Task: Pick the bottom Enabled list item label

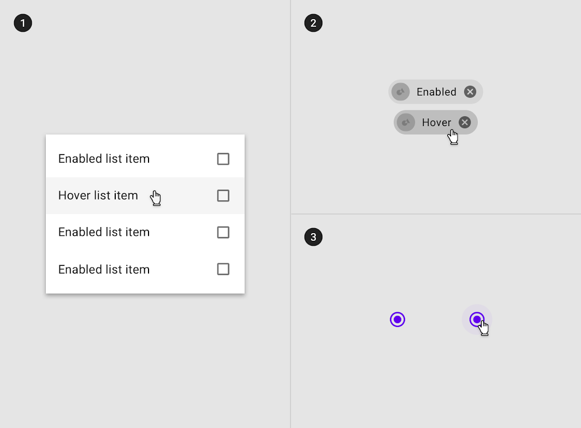Action: coord(104,269)
